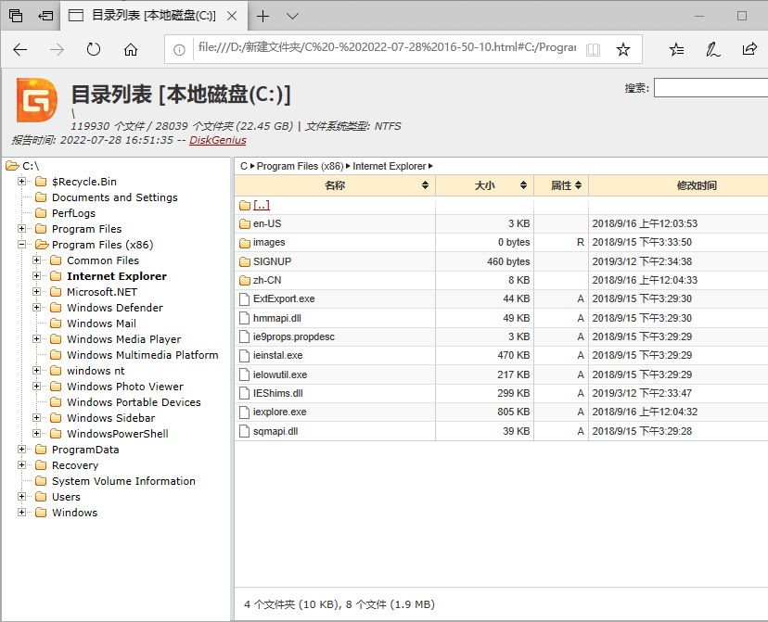Image resolution: width=768 pixels, height=622 pixels.
Task: Select the C:\ root in the tree
Action: point(31,166)
